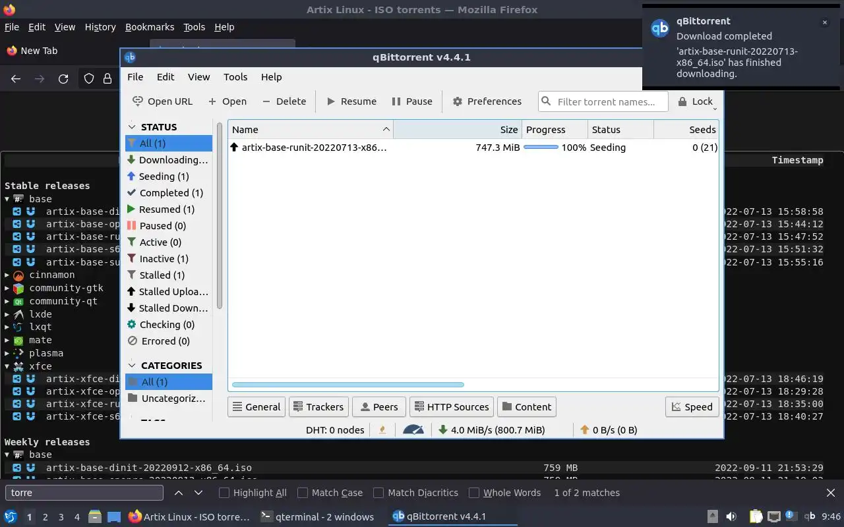
Task: Click alternative speed limits speedometer icon
Action: (413, 430)
